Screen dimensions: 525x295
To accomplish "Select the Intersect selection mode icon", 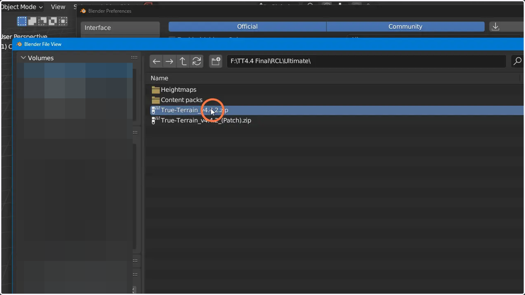I will click(63, 21).
